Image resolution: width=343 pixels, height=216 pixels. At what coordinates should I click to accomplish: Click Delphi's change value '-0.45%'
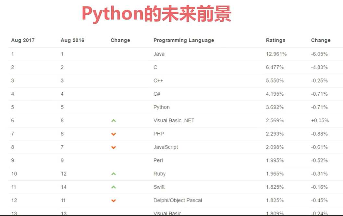coord(319,200)
